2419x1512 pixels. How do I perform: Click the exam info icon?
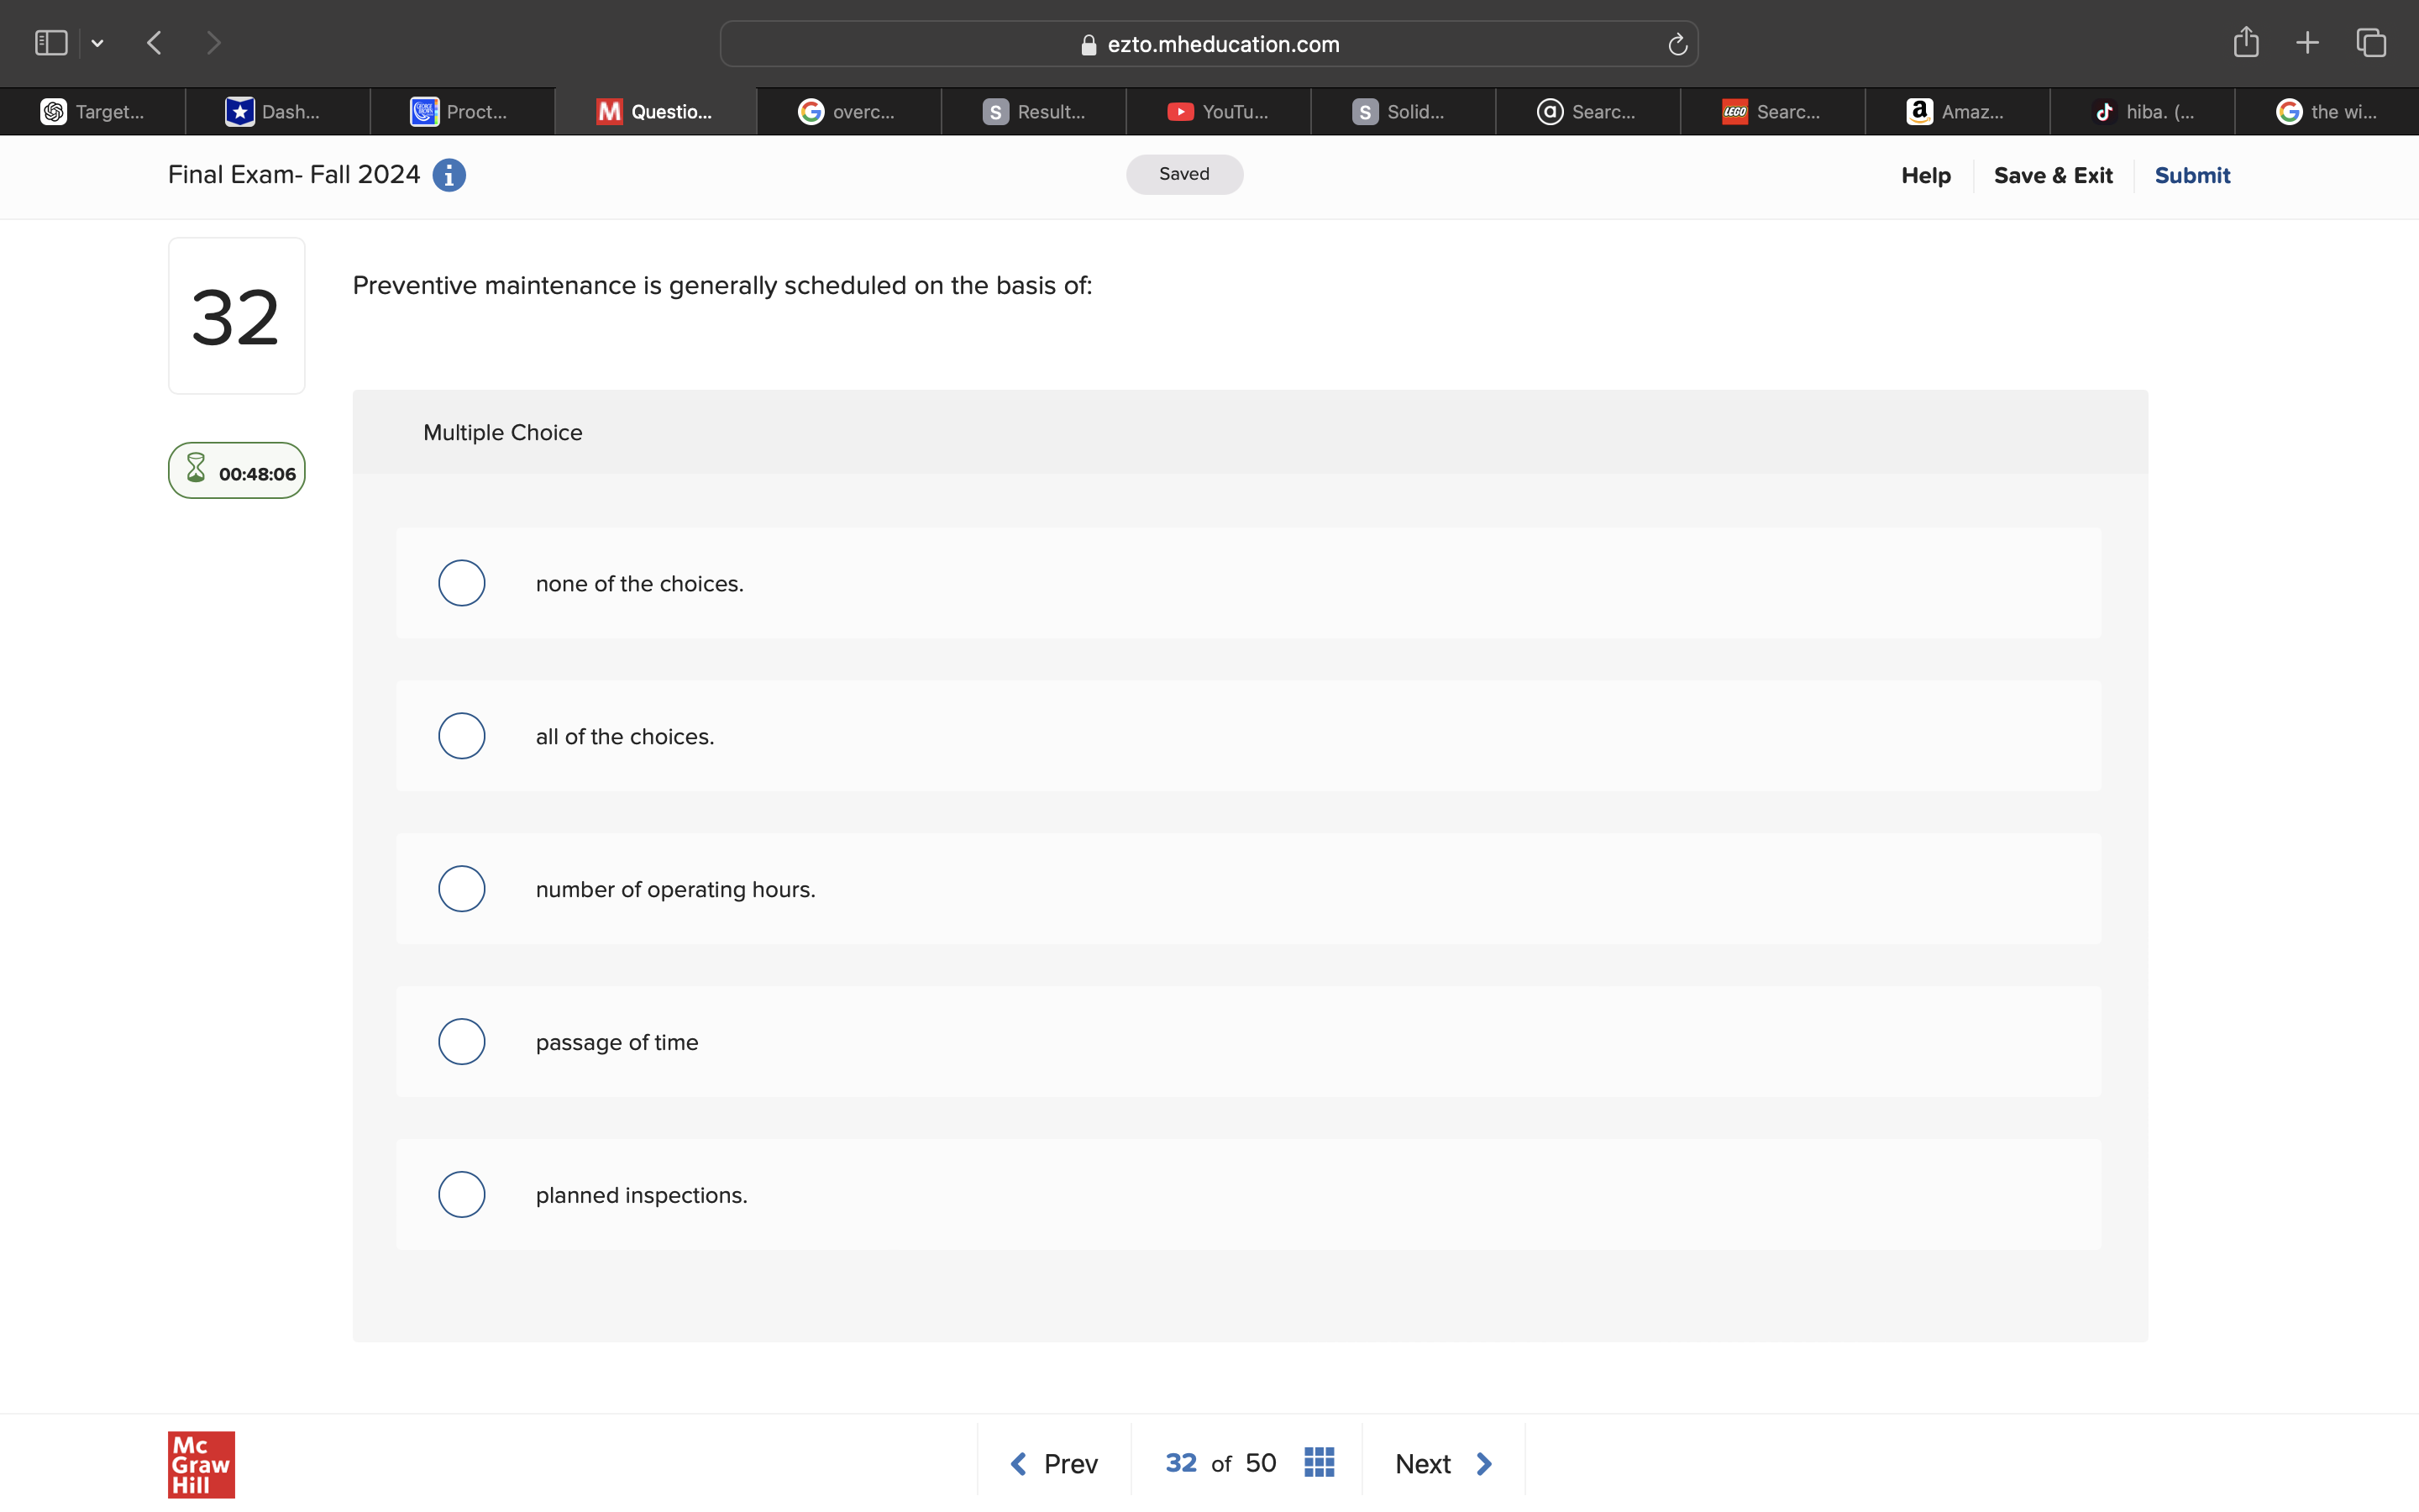tap(449, 175)
